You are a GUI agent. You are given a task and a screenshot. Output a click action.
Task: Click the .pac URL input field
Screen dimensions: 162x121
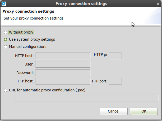pyautogui.click(x=86, y=98)
